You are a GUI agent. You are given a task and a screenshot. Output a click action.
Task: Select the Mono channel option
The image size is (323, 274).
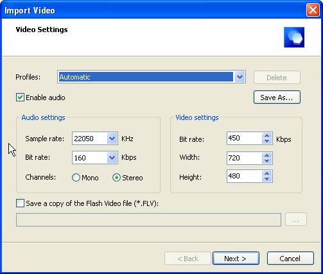[x=76, y=178]
